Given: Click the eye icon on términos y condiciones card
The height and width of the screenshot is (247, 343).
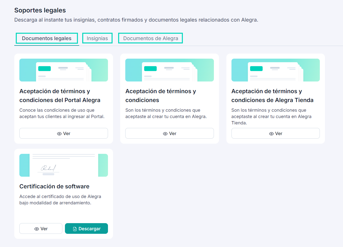Looking at the screenshot, I should coord(166,133).
